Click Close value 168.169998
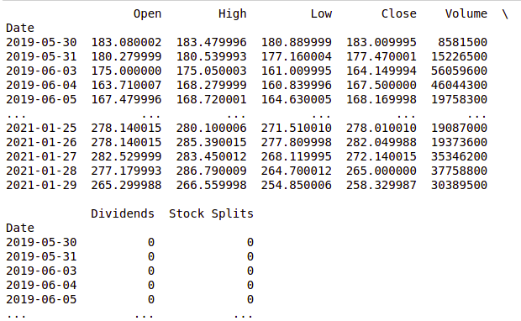 coord(382,99)
